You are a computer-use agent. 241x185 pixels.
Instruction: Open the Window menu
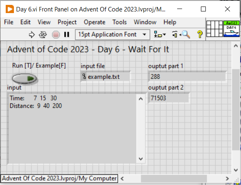click(x=145, y=22)
